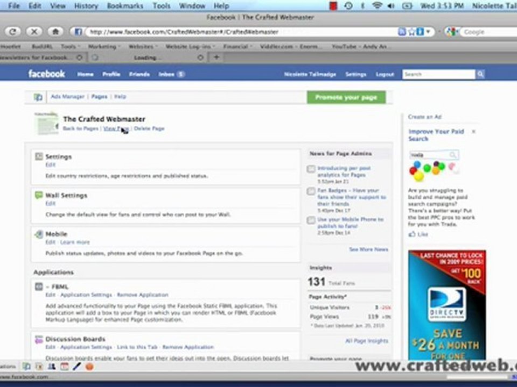Expand the Website Log-ins bookmarks folder
Image resolution: width=517 pixels, height=387 pixels.
[x=190, y=46]
